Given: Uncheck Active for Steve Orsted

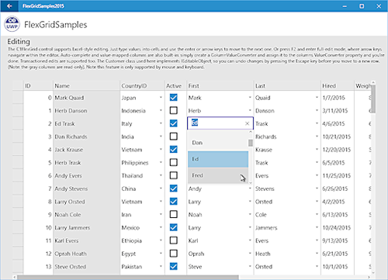Looking at the screenshot, I should coord(173,266).
